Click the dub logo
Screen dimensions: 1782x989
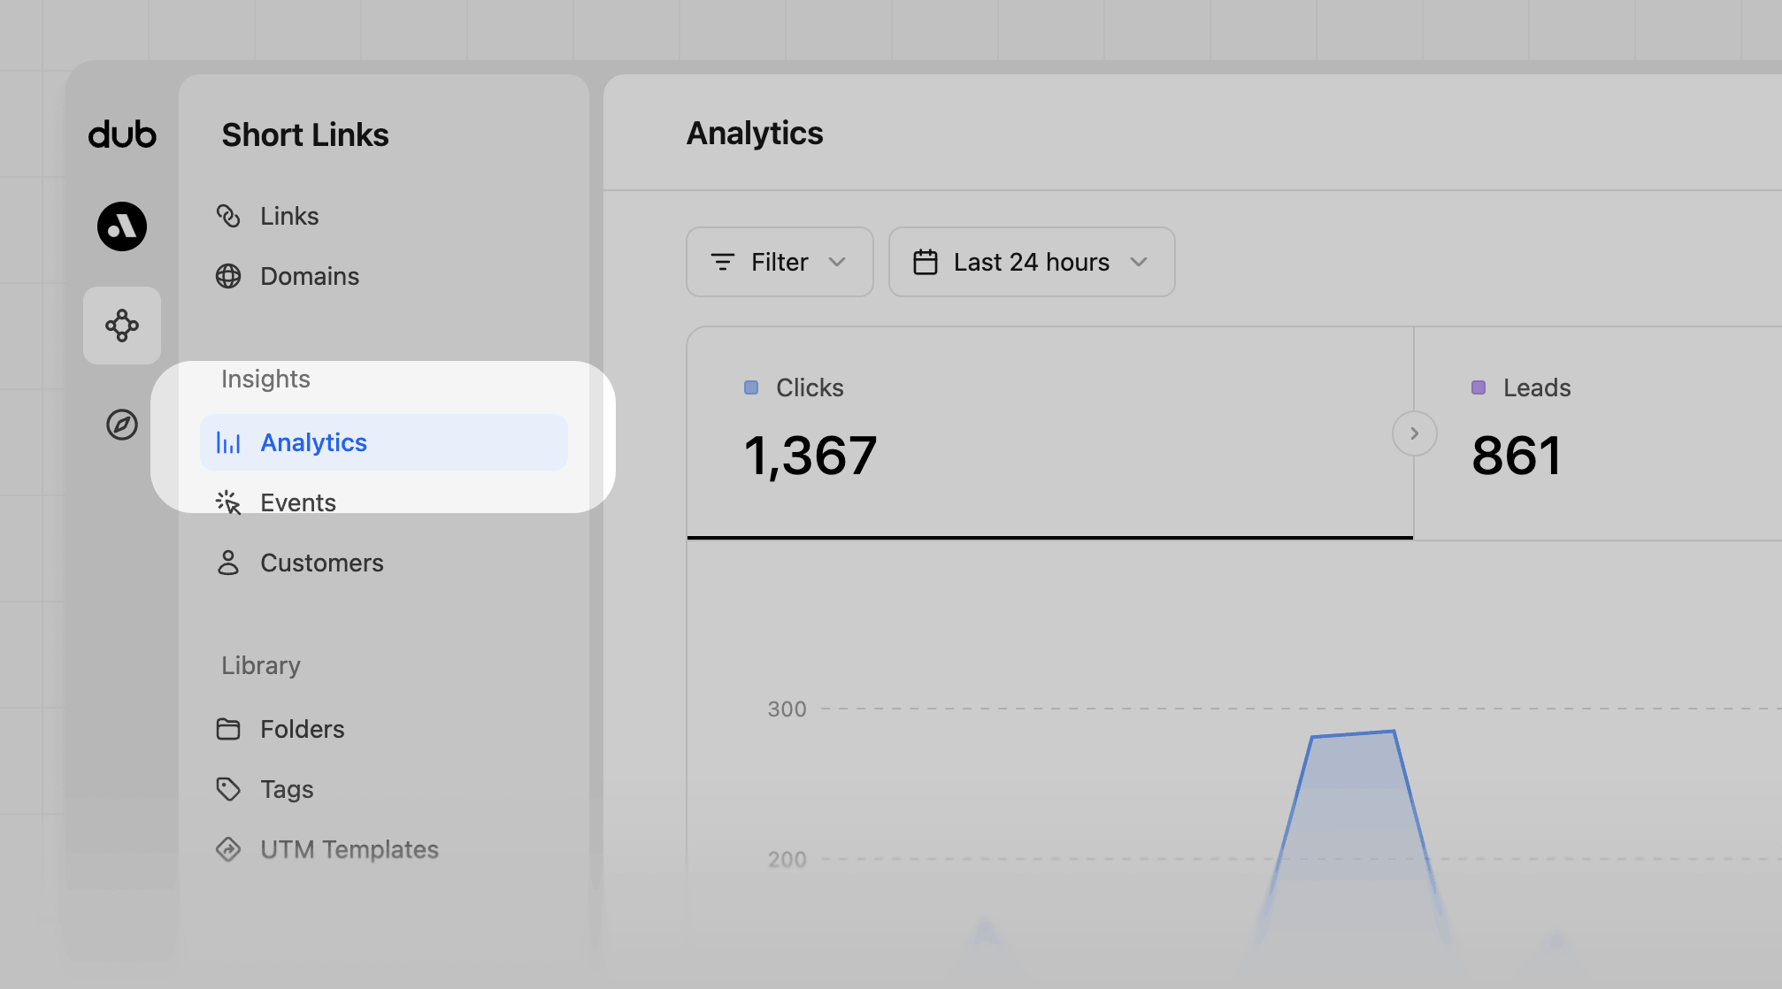pos(122,134)
